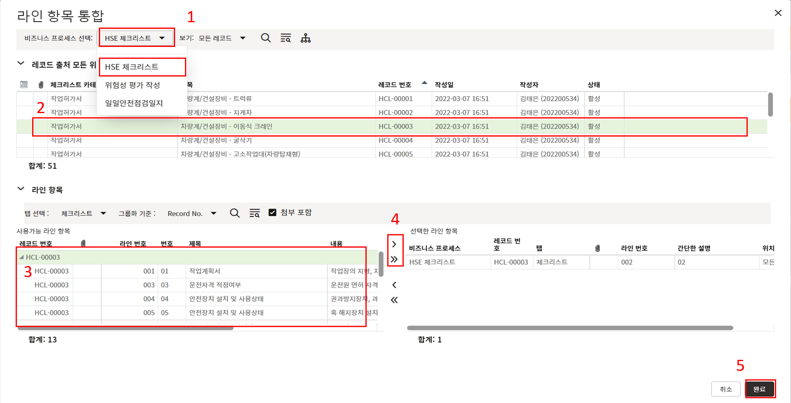Click the search magnifier in line items toolbar
791x403 pixels.
pos(234,213)
